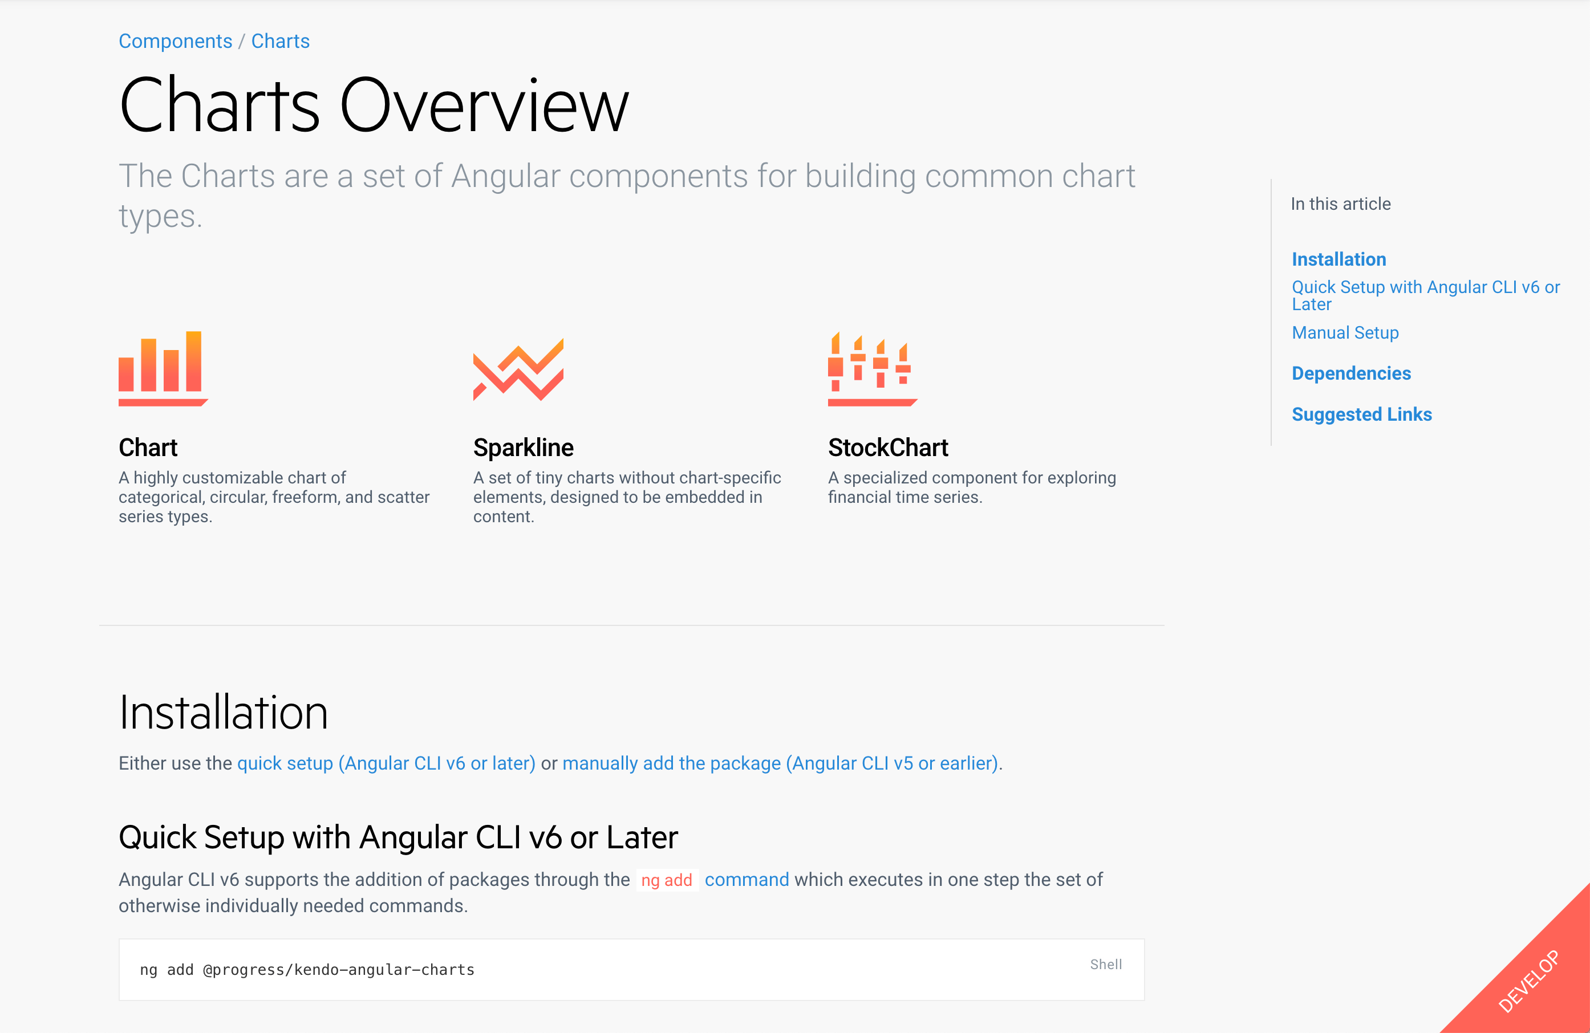Click the Shell label on code block

point(1106,964)
